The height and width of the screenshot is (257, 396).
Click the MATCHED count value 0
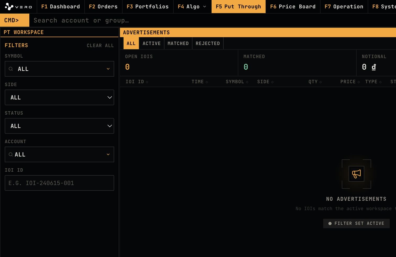[x=246, y=67]
